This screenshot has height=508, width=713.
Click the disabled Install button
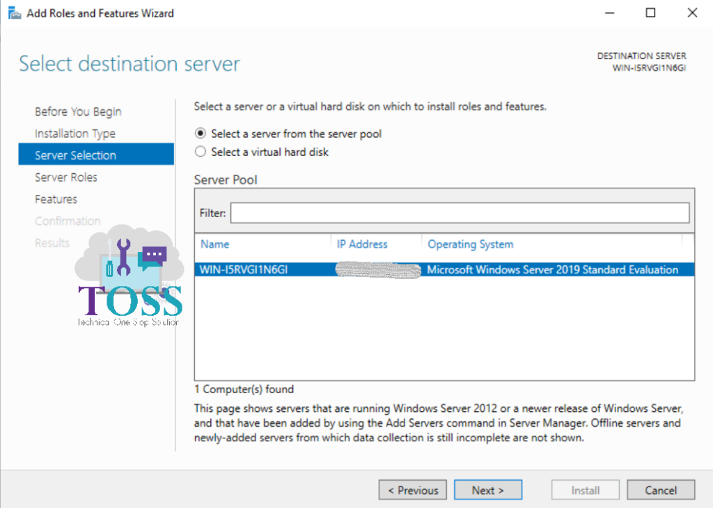[585, 489]
